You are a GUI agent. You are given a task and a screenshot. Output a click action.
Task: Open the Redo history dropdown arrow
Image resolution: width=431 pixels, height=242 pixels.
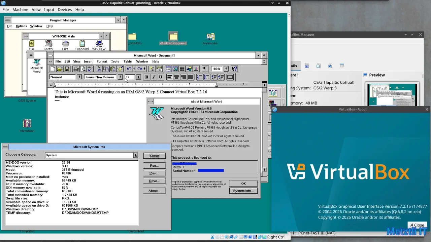click(144, 69)
